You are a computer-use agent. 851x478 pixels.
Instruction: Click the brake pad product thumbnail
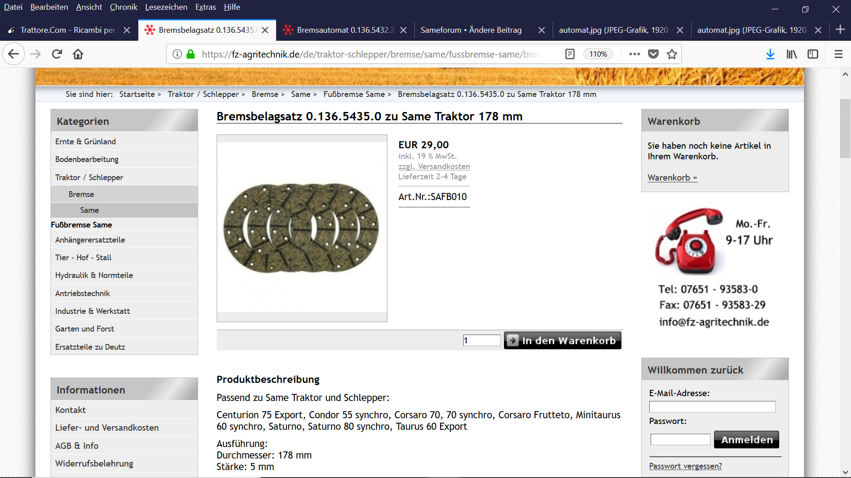302,228
